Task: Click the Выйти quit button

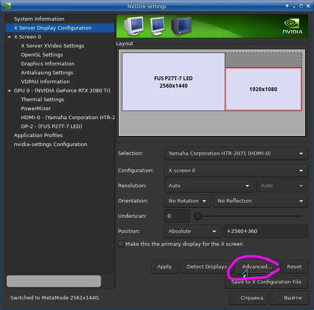Action: (x=289, y=298)
